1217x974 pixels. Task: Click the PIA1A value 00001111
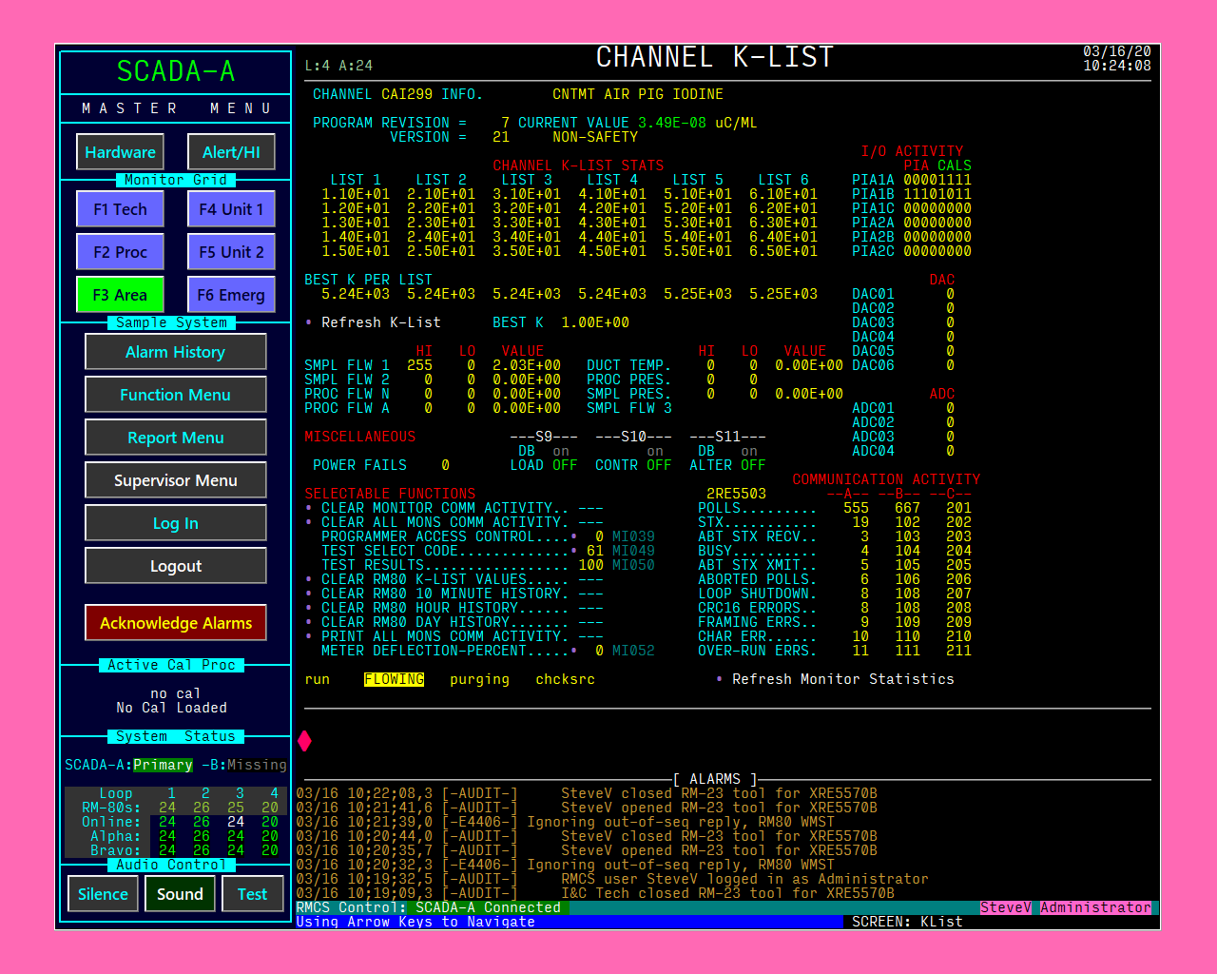coord(937,180)
